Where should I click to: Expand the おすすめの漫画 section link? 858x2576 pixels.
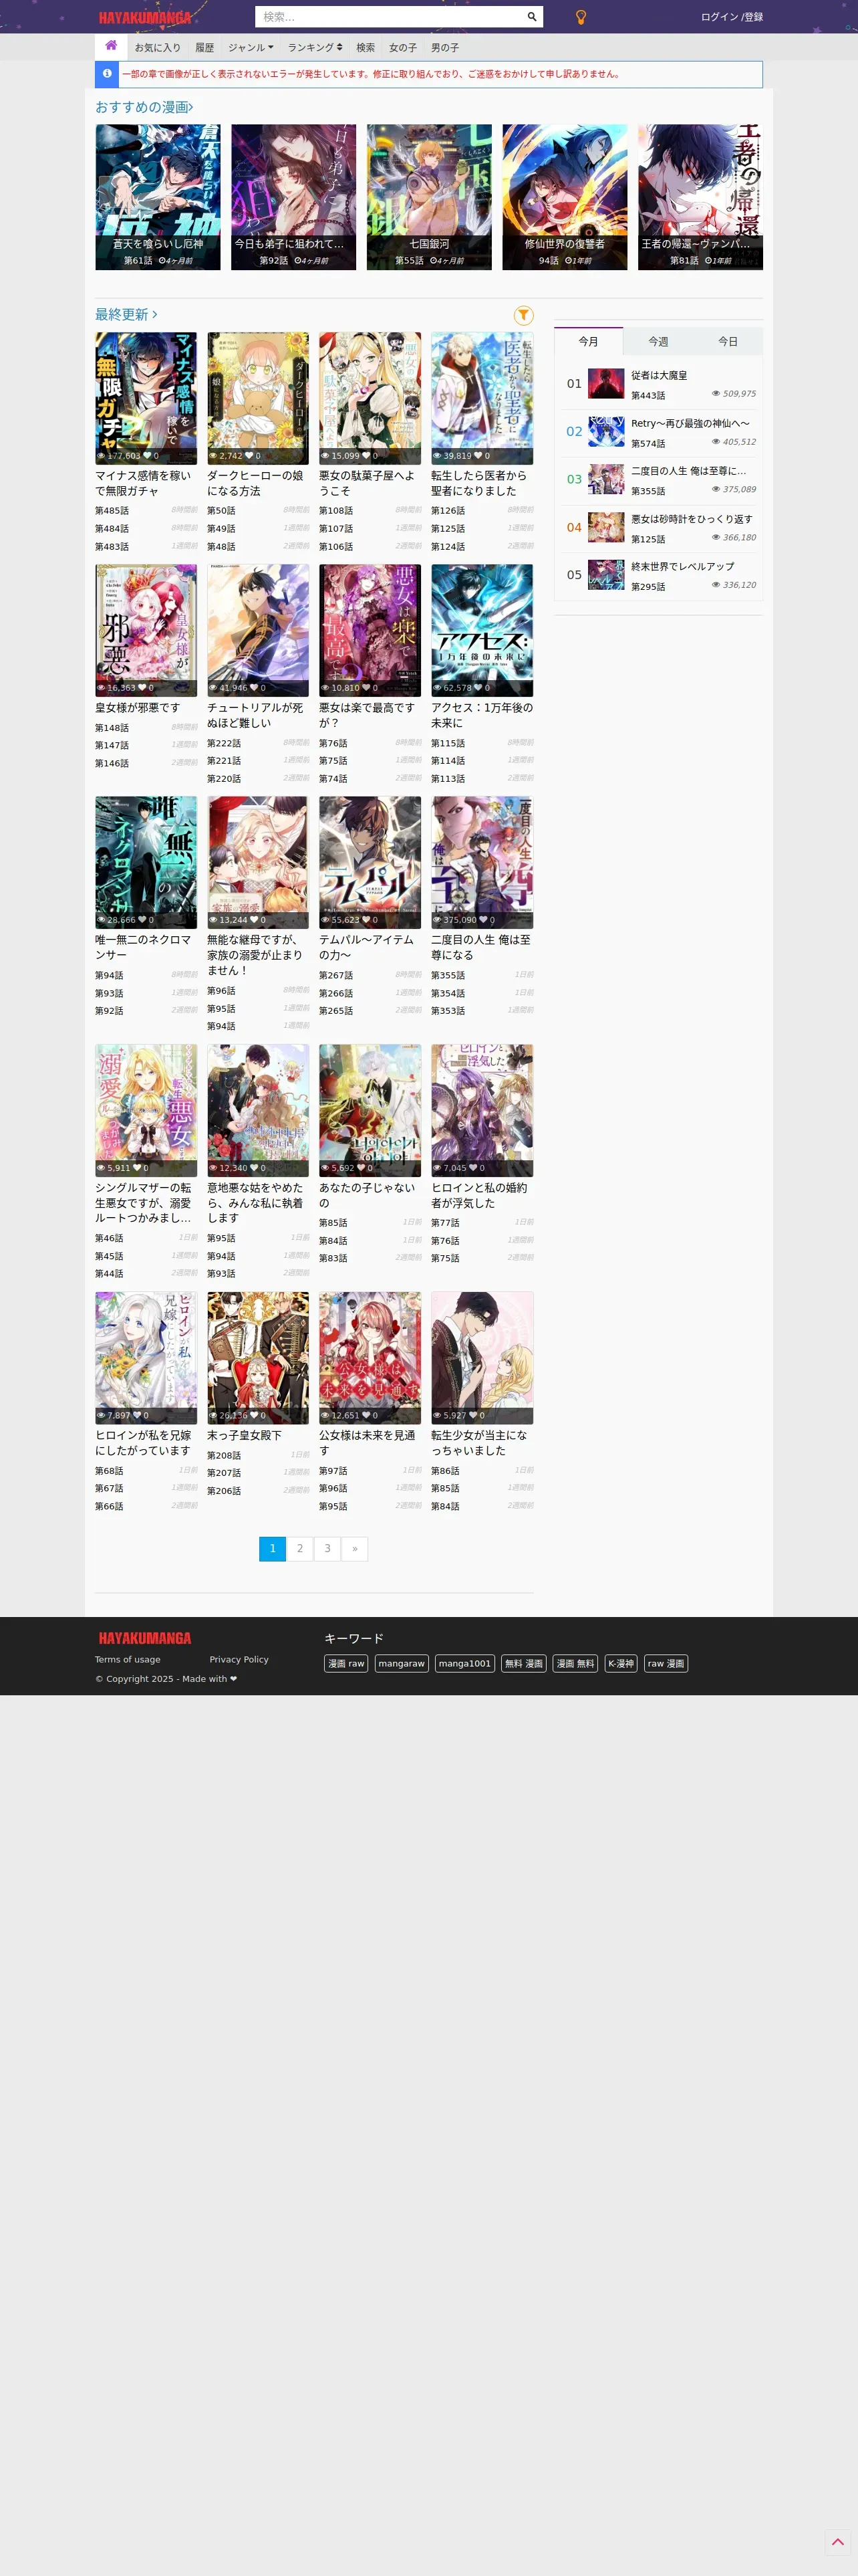click(x=144, y=107)
